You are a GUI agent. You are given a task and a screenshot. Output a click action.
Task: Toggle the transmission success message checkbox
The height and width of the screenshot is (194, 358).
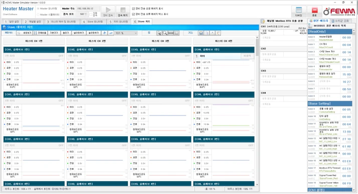tap(133, 8)
